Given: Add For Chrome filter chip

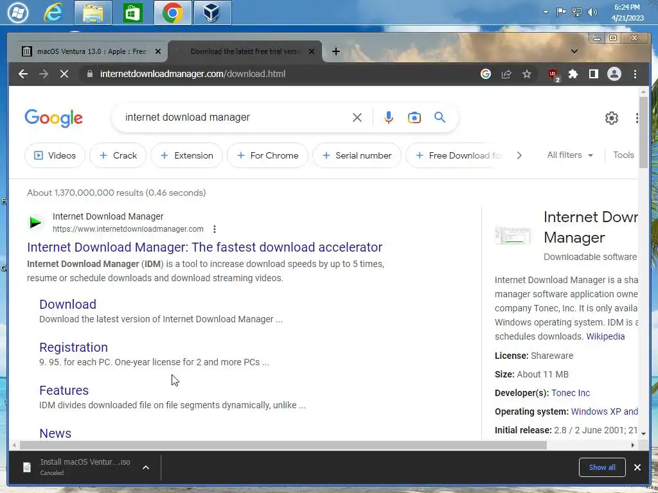Looking at the screenshot, I should point(268,155).
